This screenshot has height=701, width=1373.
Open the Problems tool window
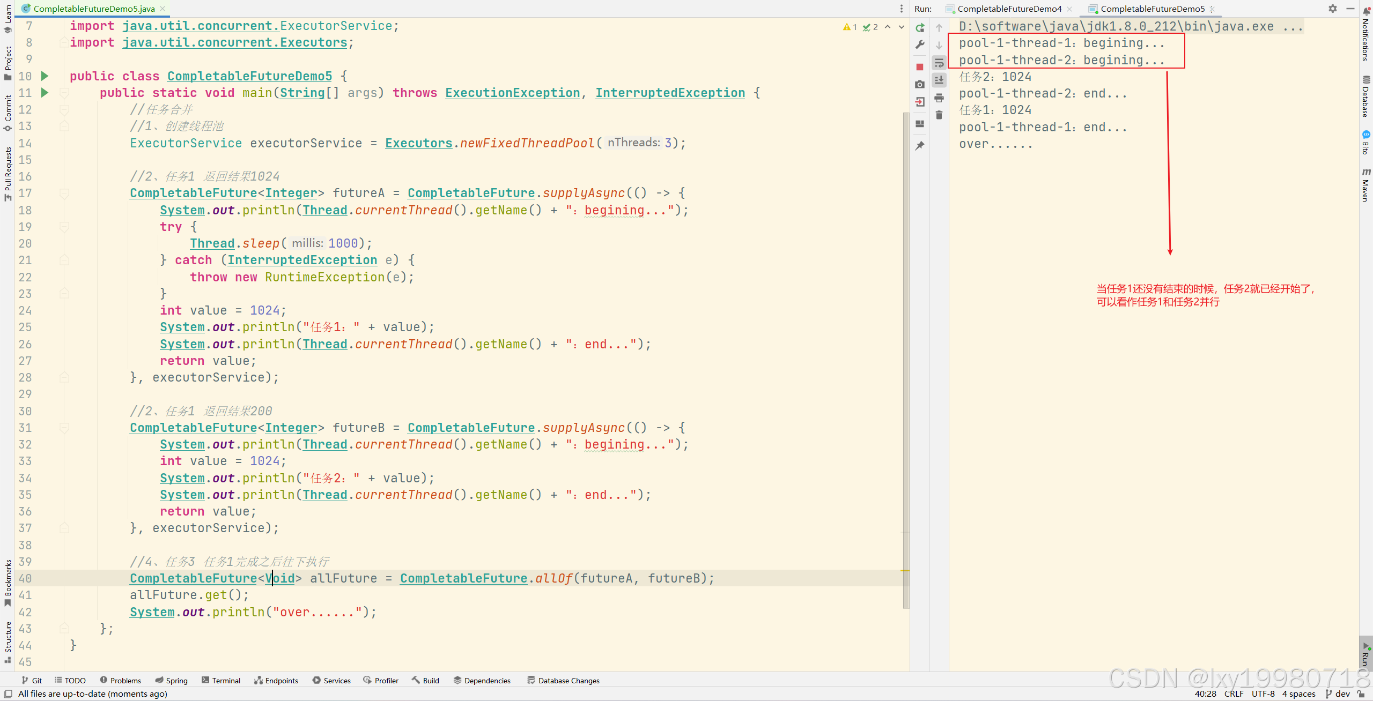pyautogui.click(x=121, y=680)
